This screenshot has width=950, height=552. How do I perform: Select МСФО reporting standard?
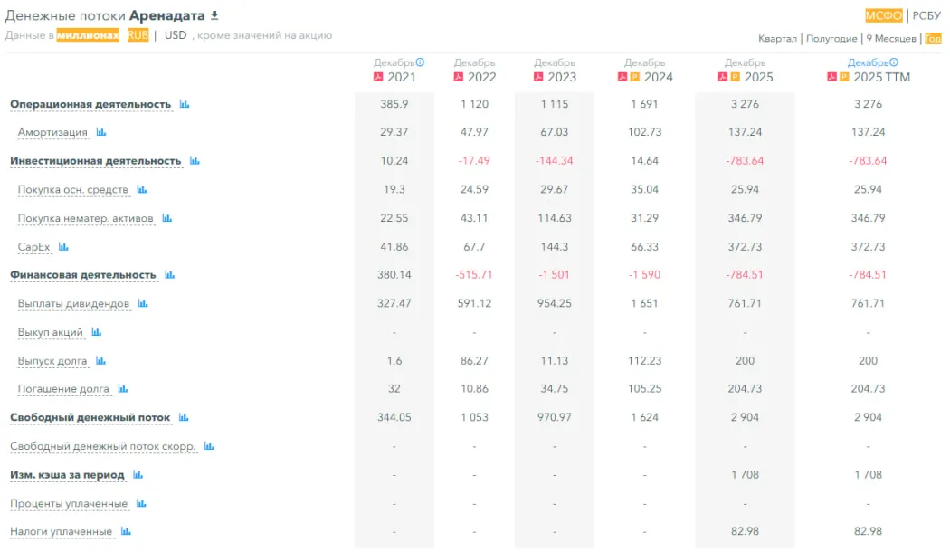[x=884, y=15]
